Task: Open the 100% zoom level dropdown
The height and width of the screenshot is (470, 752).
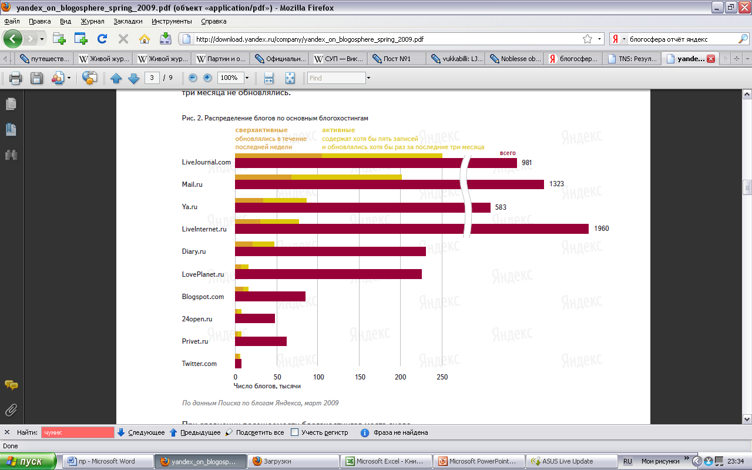Action: point(247,78)
